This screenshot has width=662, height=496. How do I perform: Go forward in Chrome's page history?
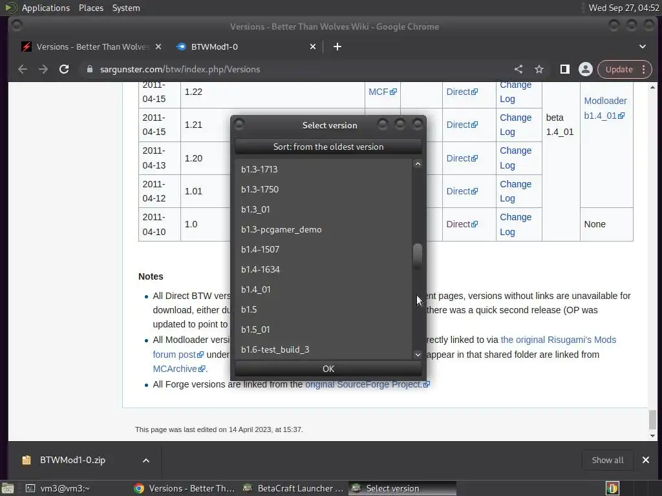[x=43, y=69]
